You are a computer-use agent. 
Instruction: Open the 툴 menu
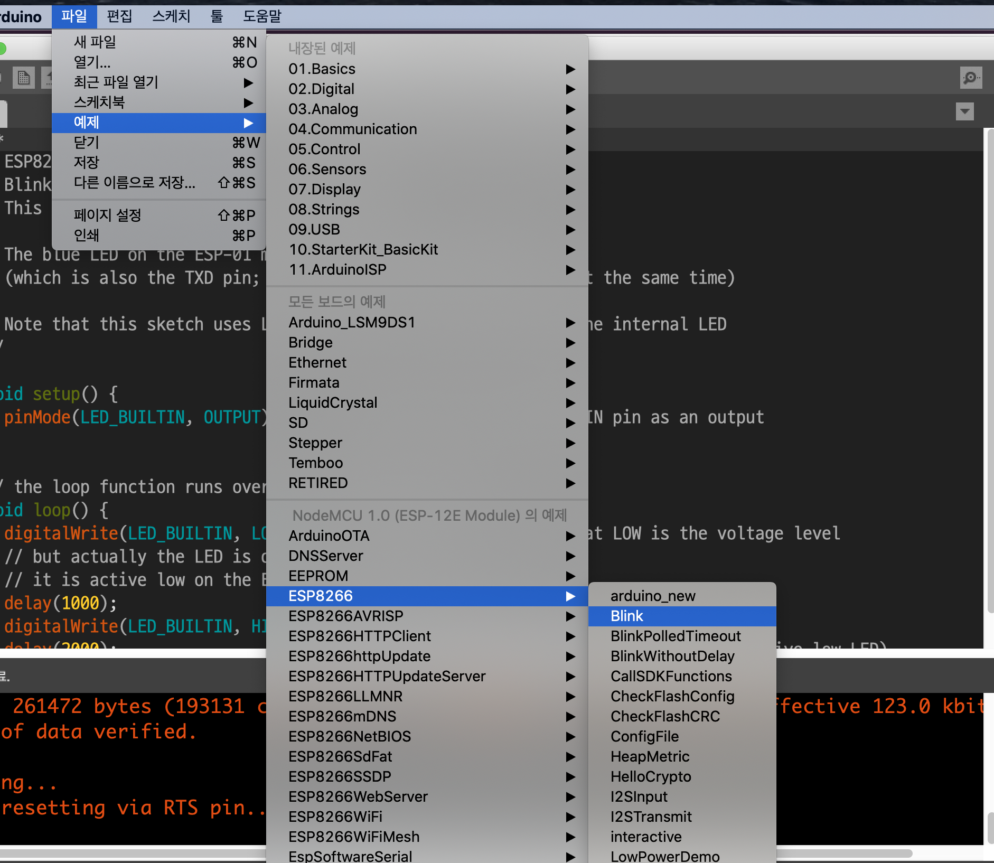tap(217, 16)
